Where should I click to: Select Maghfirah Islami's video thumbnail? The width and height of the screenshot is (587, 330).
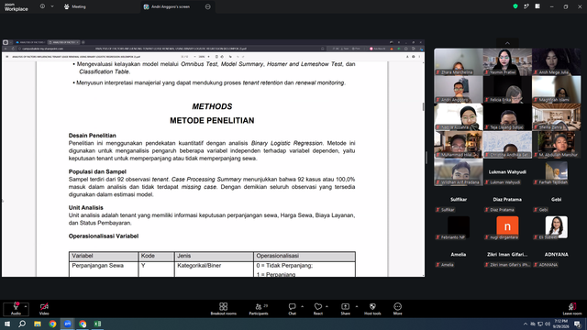click(557, 89)
